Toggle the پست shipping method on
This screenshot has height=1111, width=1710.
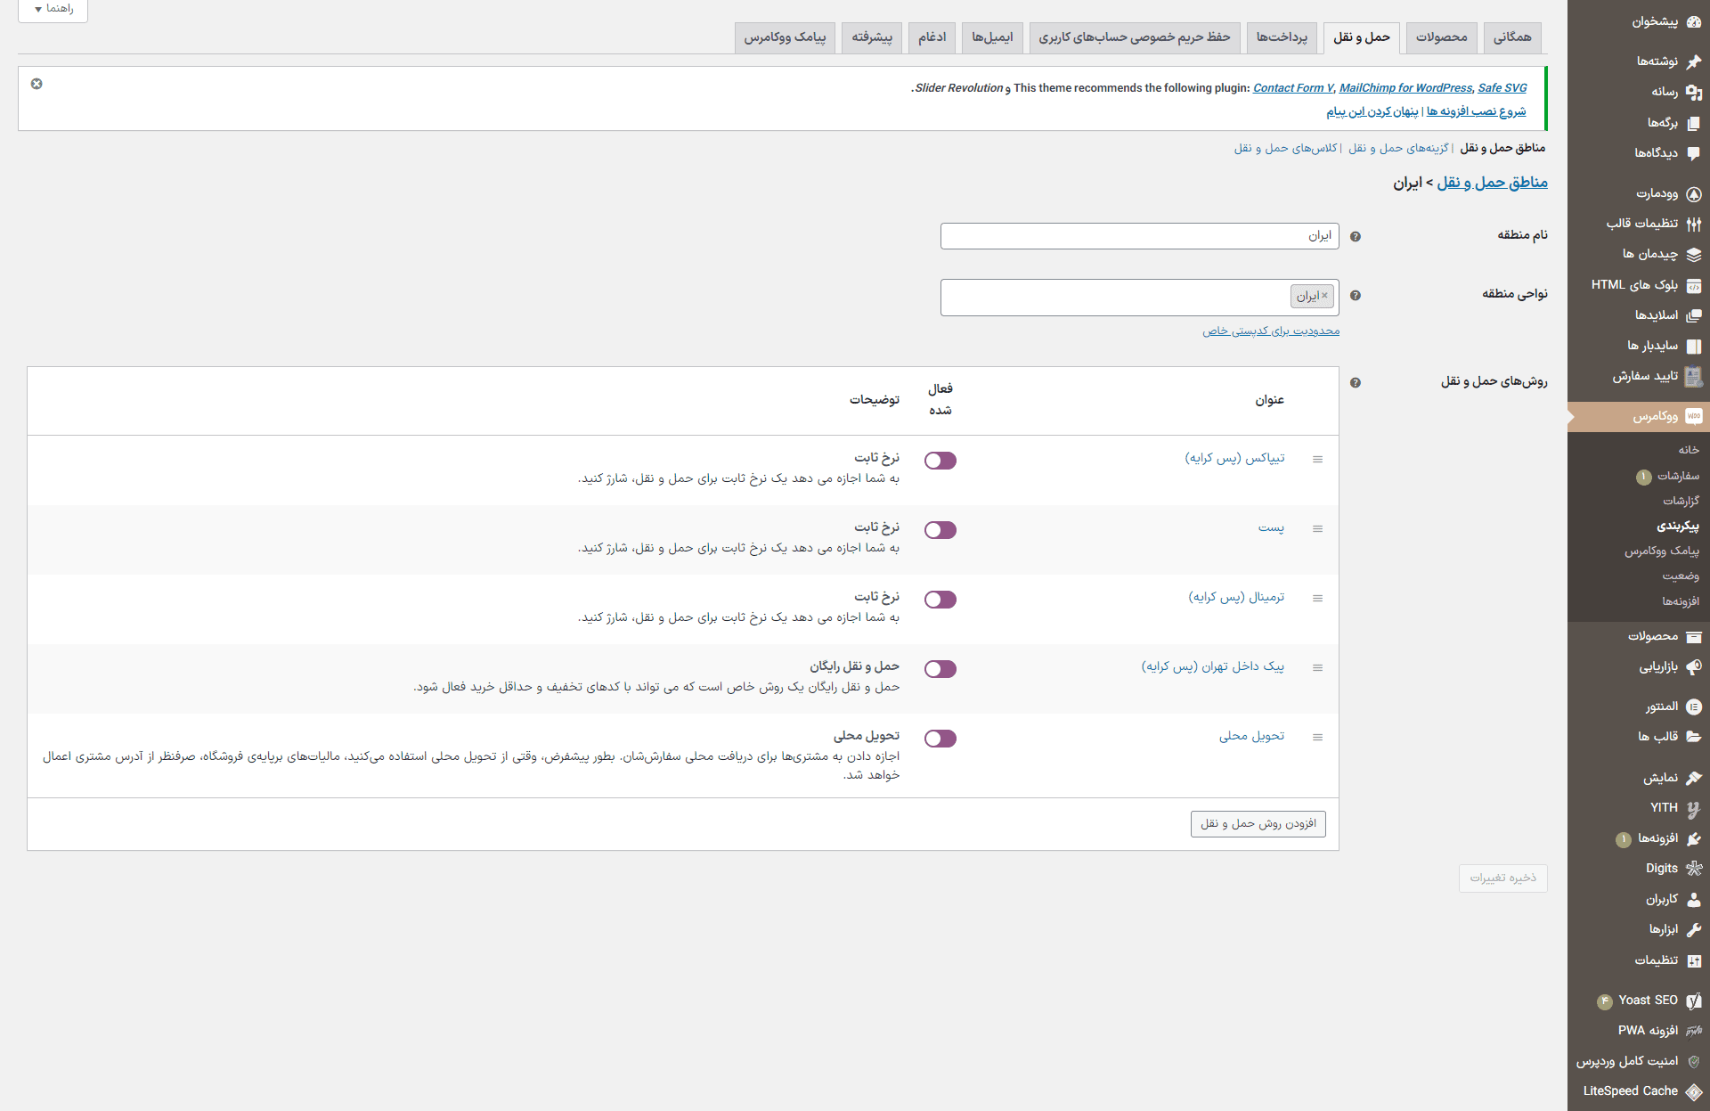[x=940, y=530]
